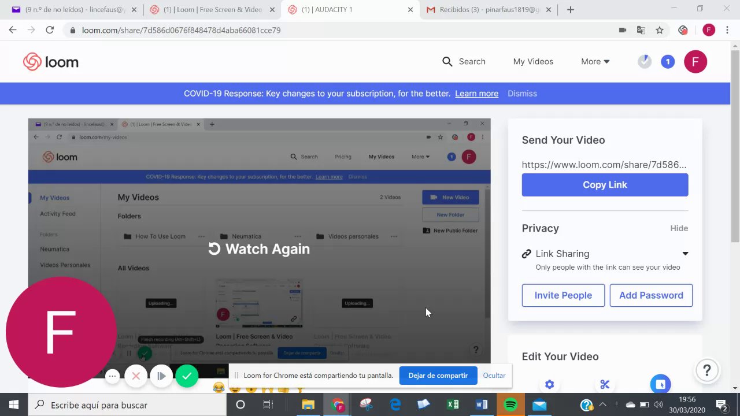Click Invite People button

(563, 295)
